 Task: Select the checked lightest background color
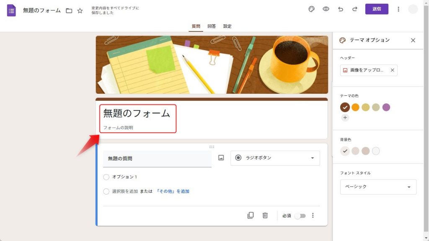click(345, 151)
